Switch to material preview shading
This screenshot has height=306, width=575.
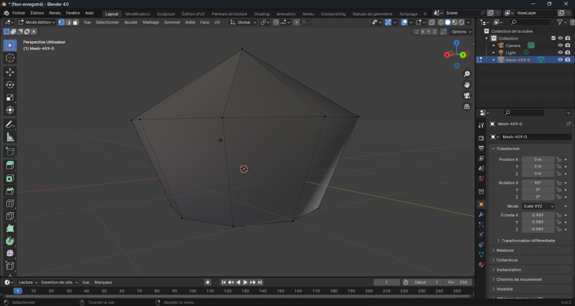[x=455, y=22]
